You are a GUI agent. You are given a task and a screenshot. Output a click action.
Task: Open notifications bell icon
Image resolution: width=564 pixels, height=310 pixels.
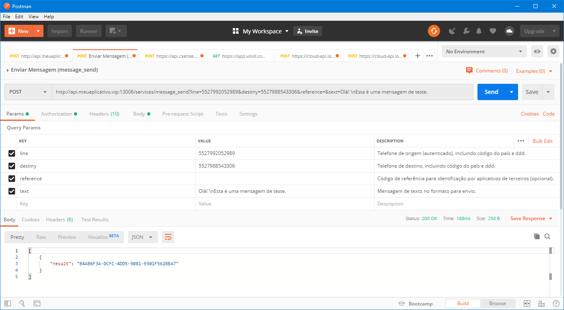(479, 31)
